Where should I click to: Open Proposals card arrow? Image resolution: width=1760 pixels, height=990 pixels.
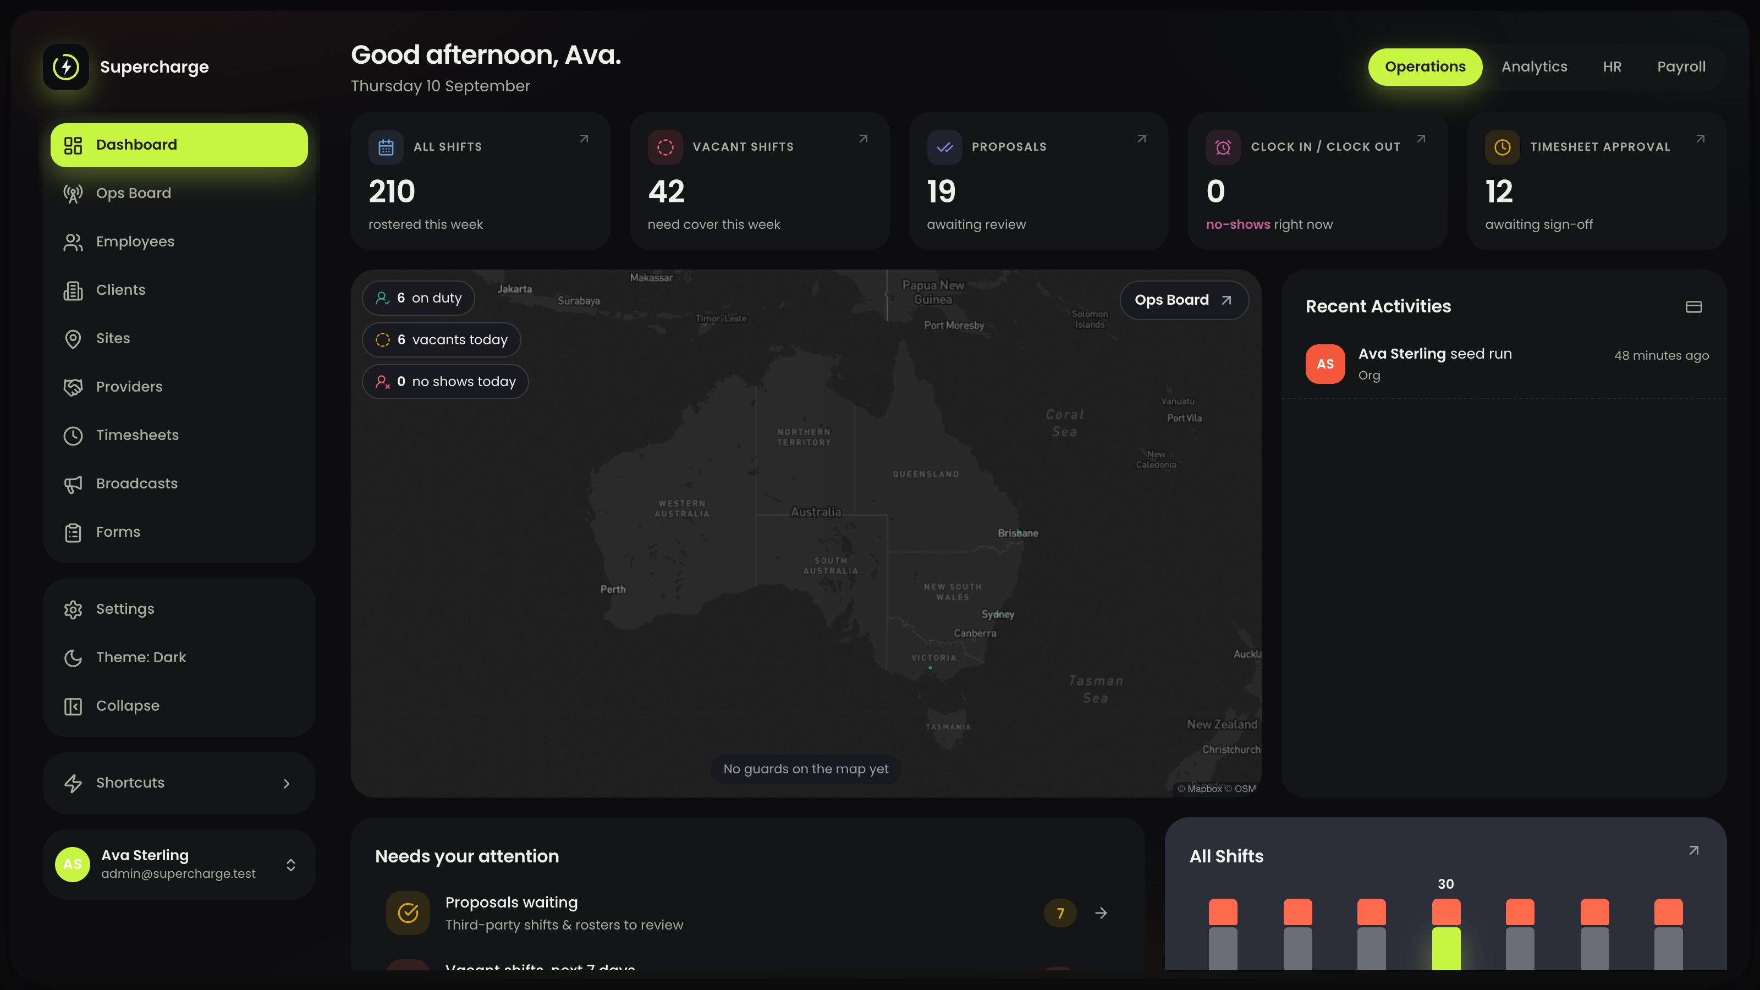1142,139
